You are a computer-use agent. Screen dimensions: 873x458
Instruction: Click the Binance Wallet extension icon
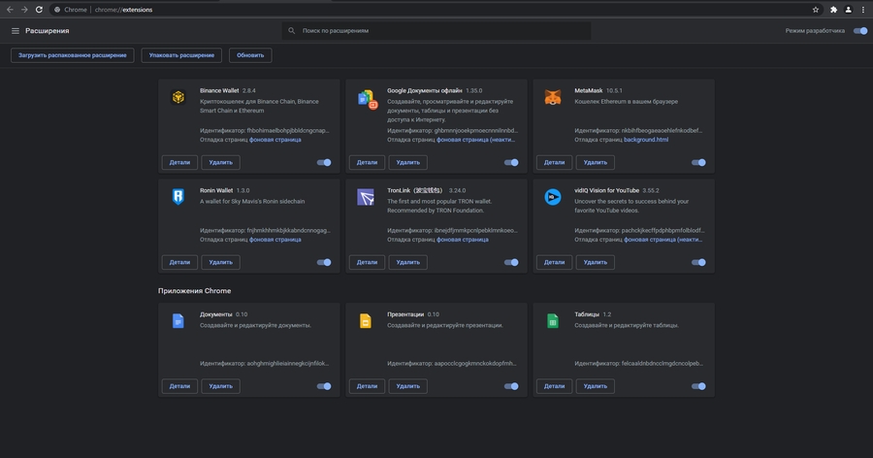178,97
